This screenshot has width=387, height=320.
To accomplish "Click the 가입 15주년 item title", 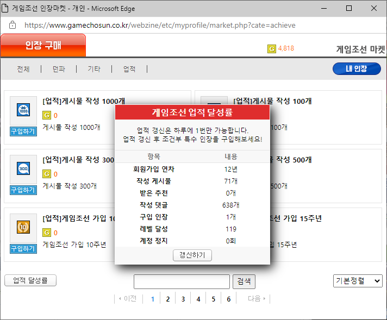I will coord(296,218).
